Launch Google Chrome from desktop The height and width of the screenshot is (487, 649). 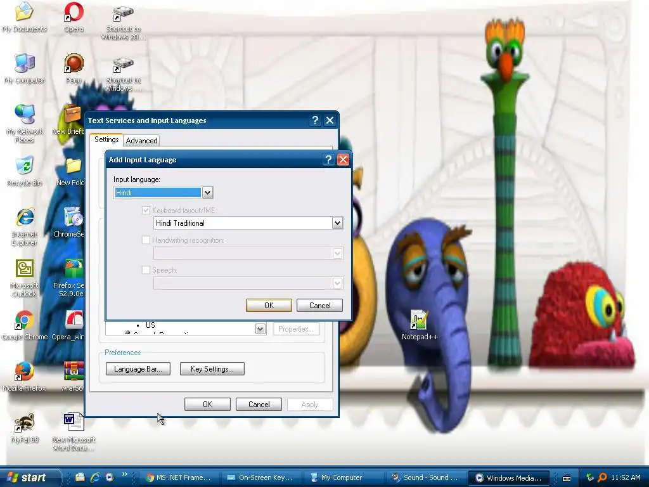24,325
